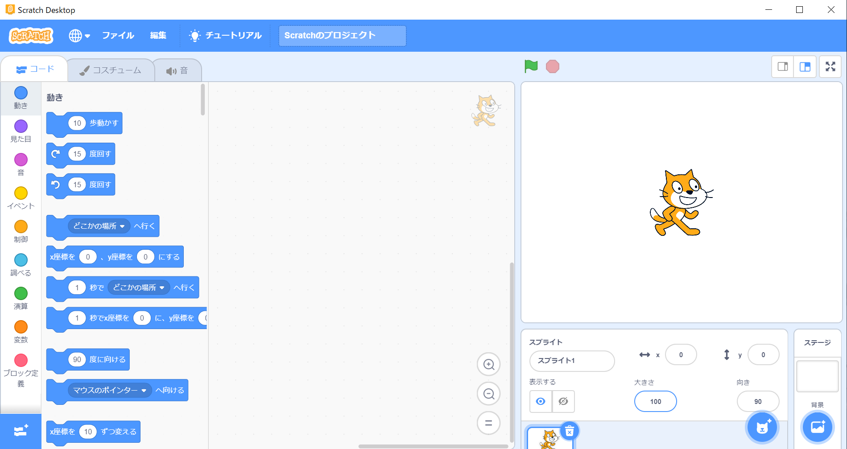This screenshot has width=847, height=449.
Task: Switch to small stage layout
Action: point(783,67)
